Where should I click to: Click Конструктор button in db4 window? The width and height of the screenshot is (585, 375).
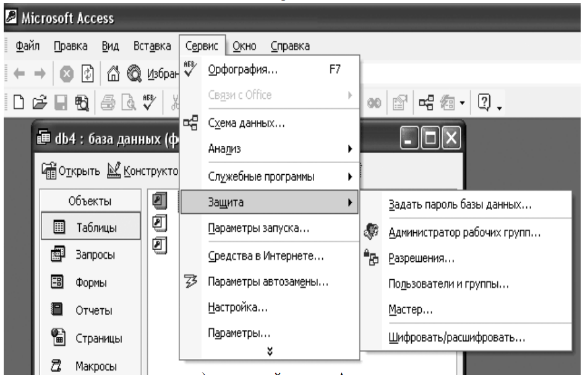click(x=143, y=171)
